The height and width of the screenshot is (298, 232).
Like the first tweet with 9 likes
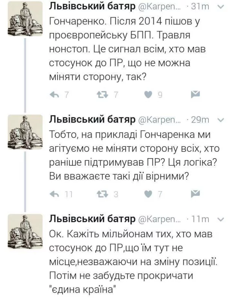point(149,95)
